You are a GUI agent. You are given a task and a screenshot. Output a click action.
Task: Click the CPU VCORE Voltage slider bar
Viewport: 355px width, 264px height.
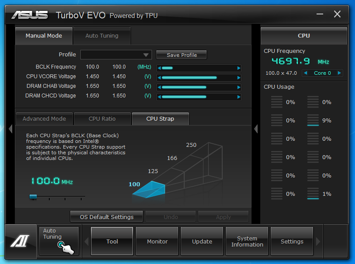[199, 78]
